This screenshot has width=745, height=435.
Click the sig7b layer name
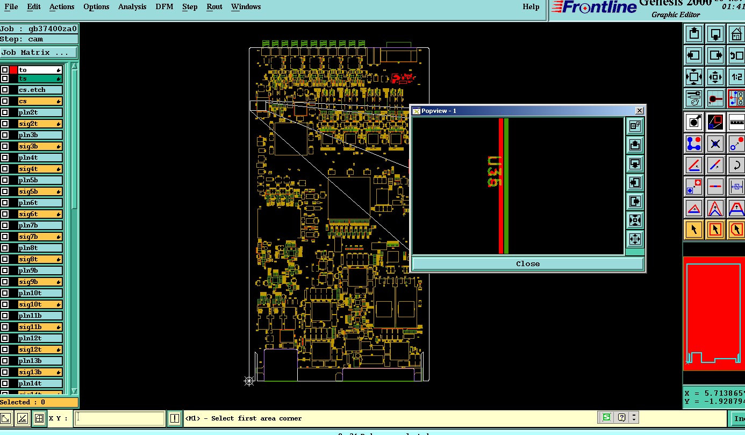tap(28, 237)
